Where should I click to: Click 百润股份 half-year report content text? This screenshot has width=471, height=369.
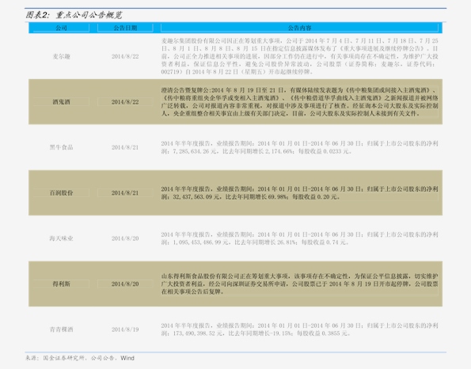tap(299, 193)
